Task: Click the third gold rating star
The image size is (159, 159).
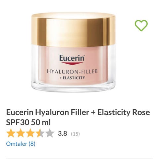Action: (30, 133)
